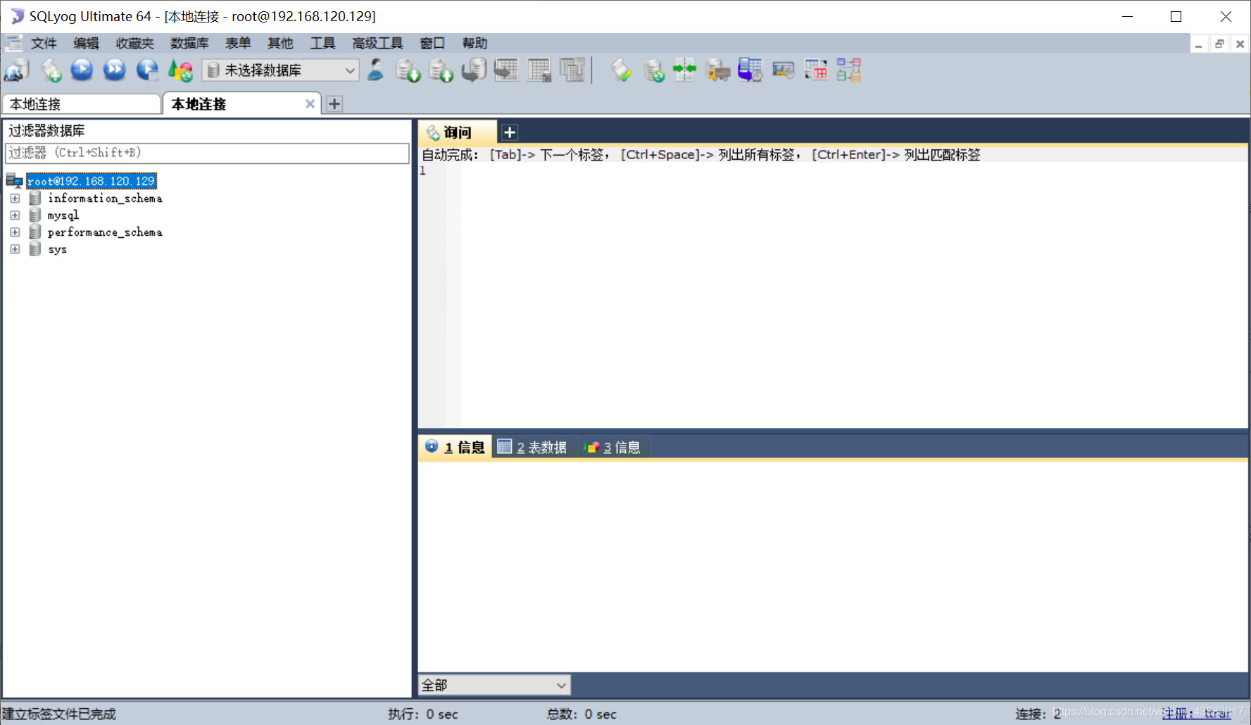1251x725 pixels.
Task: Click the manage indexes table icon
Action: tap(572, 70)
